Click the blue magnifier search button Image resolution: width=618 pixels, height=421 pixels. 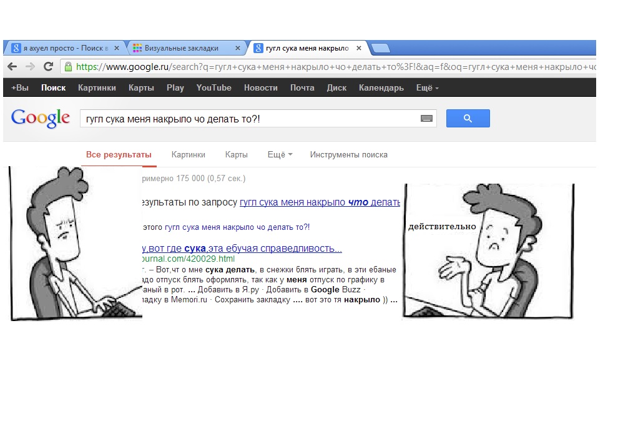point(468,118)
